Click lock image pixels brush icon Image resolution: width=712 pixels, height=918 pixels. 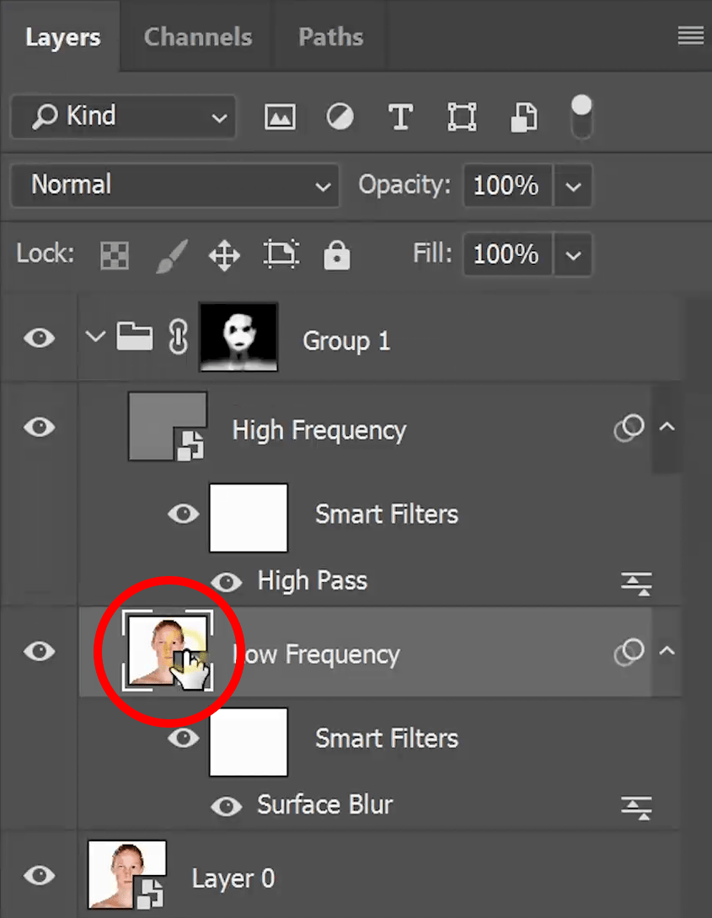coord(172,254)
